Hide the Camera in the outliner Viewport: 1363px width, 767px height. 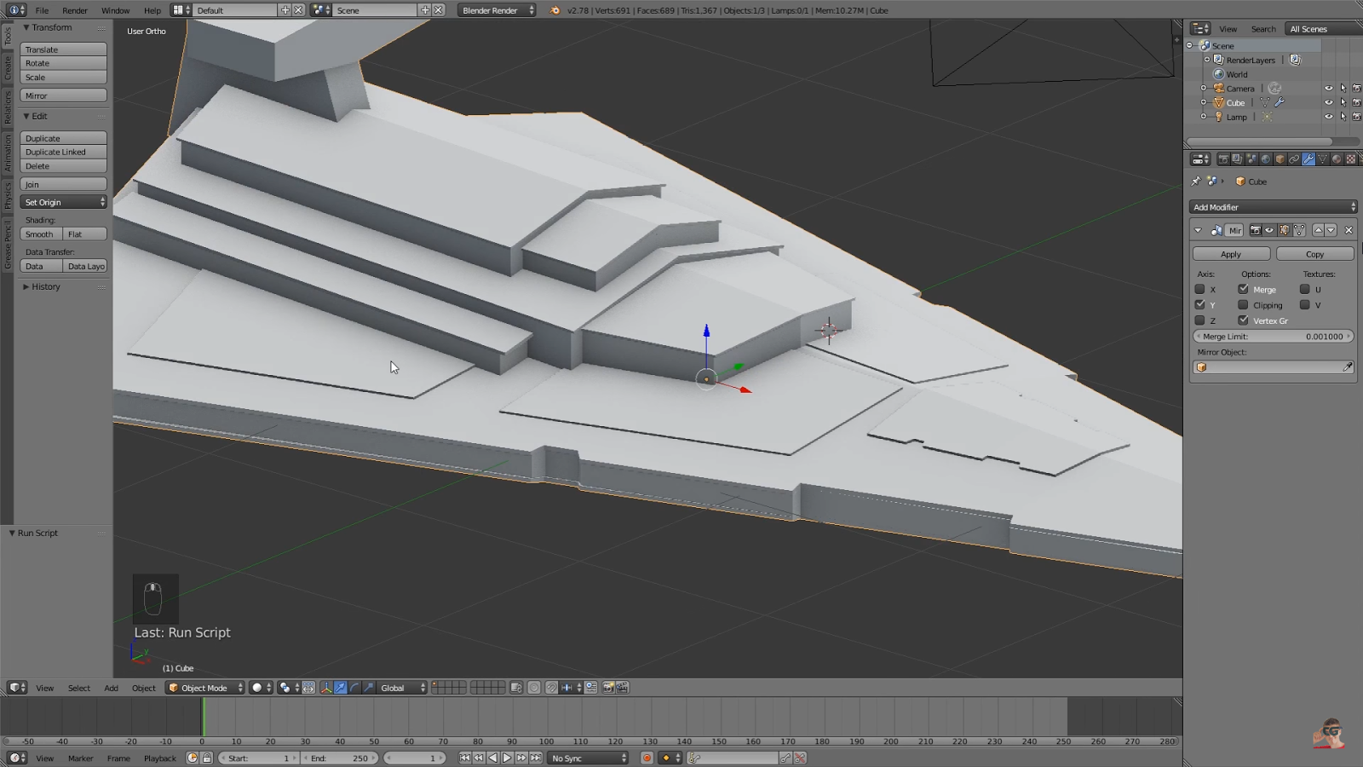tap(1328, 88)
